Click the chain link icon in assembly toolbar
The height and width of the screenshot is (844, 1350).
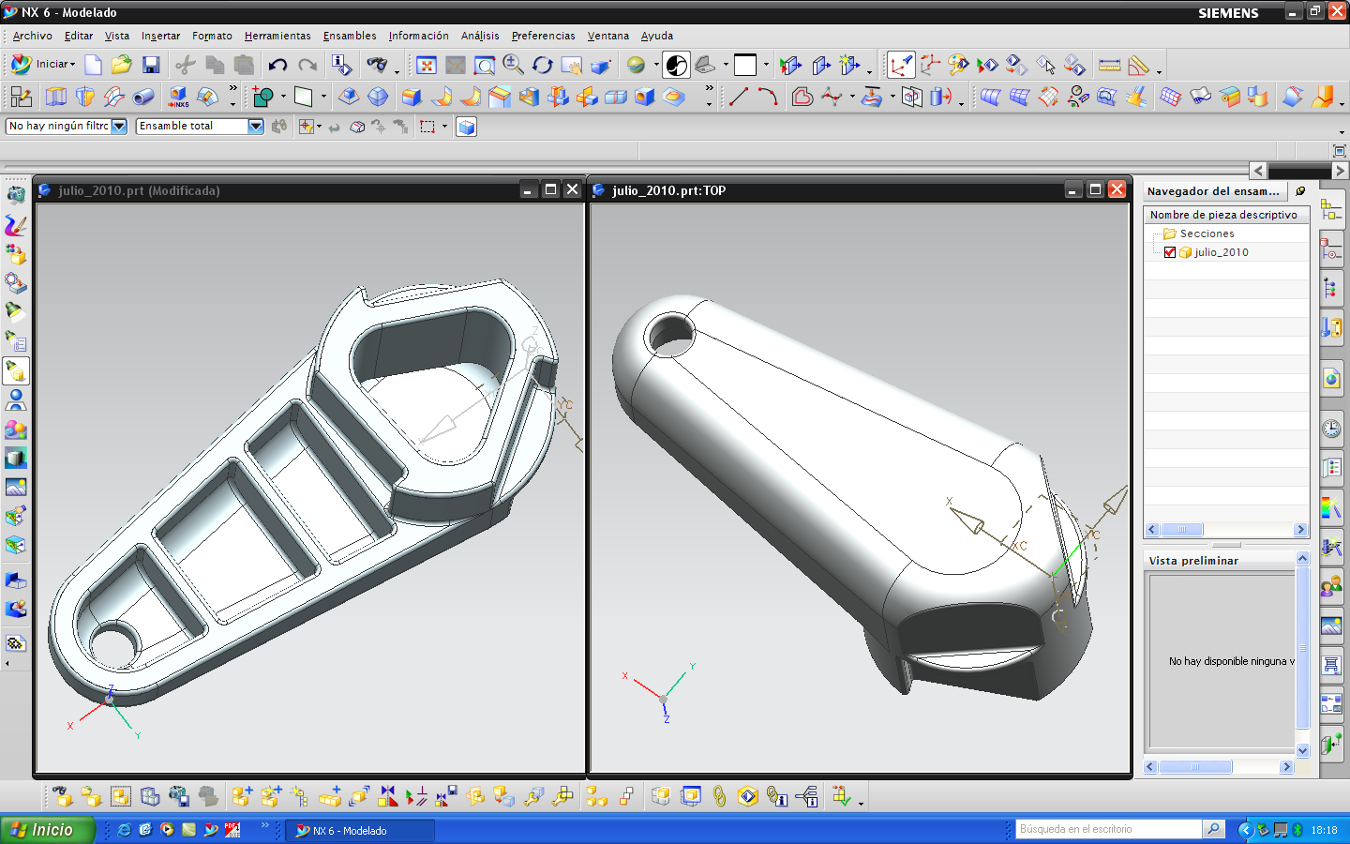coord(719,796)
